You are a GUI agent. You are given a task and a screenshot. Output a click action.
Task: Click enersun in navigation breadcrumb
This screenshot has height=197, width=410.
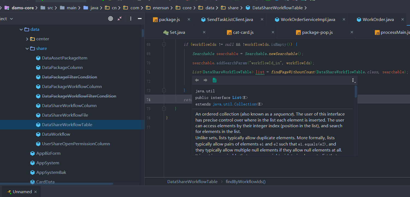click(161, 8)
